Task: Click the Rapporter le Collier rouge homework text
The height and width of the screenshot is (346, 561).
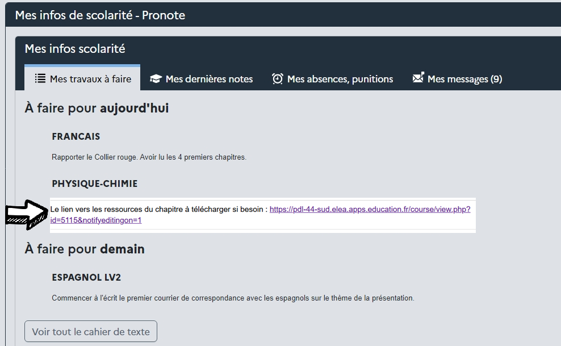Action: [x=149, y=157]
